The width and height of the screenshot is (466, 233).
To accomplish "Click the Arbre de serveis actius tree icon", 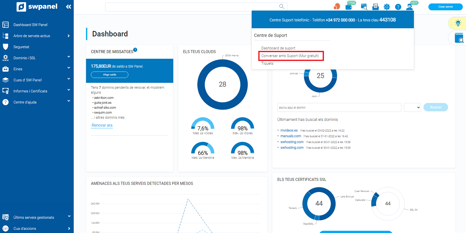I will (6, 36).
